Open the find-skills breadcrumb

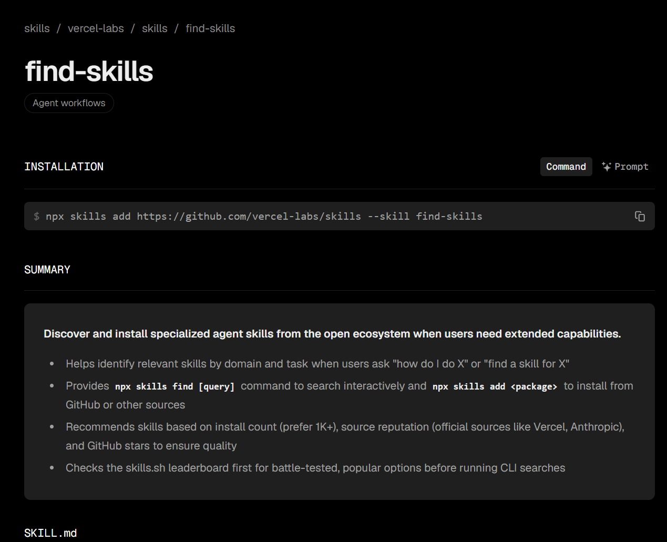(x=210, y=28)
